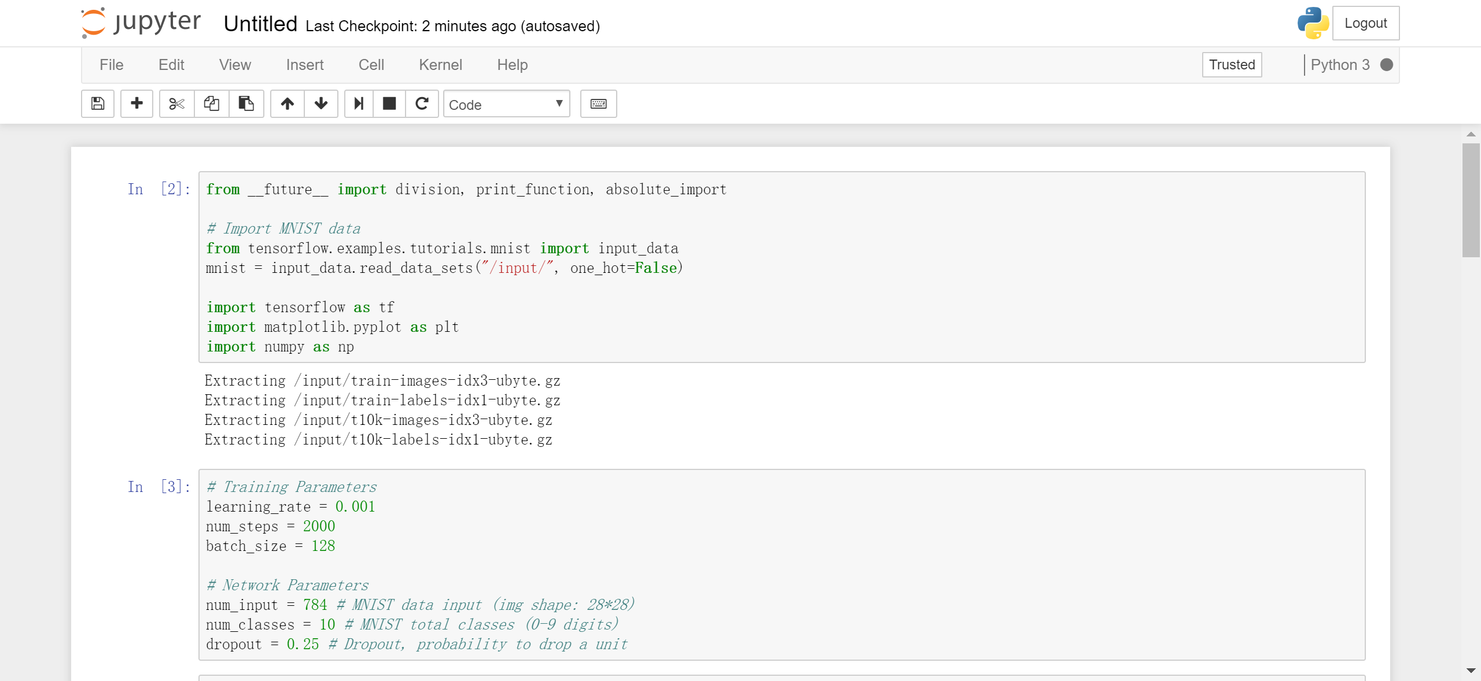Open the command palette keyboard icon

click(598, 103)
